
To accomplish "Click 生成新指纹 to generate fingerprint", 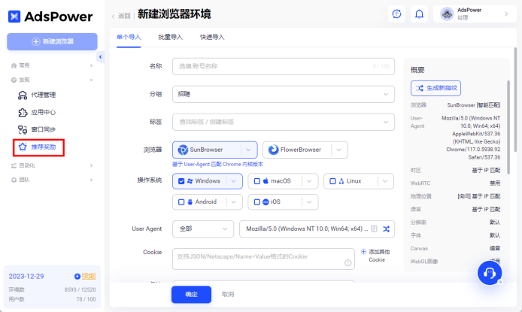I will (436, 88).
